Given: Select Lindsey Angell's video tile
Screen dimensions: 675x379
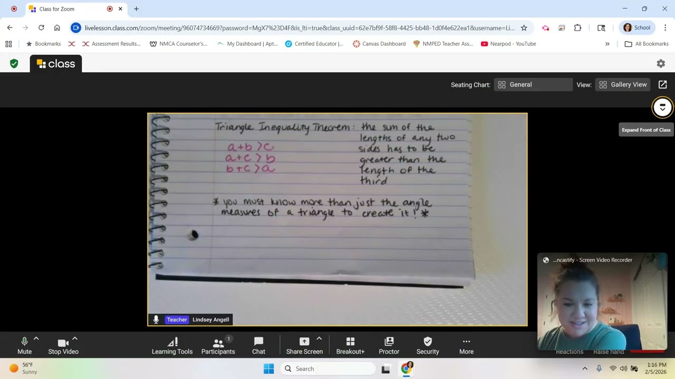Looking at the screenshot, I should 337,220.
